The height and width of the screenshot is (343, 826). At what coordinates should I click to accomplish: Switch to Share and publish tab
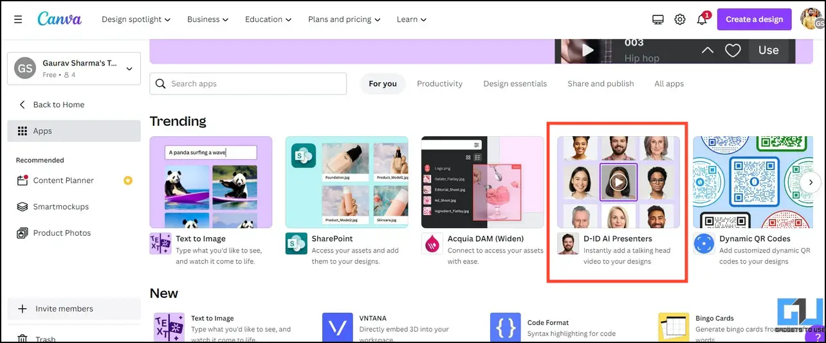(601, 84)
